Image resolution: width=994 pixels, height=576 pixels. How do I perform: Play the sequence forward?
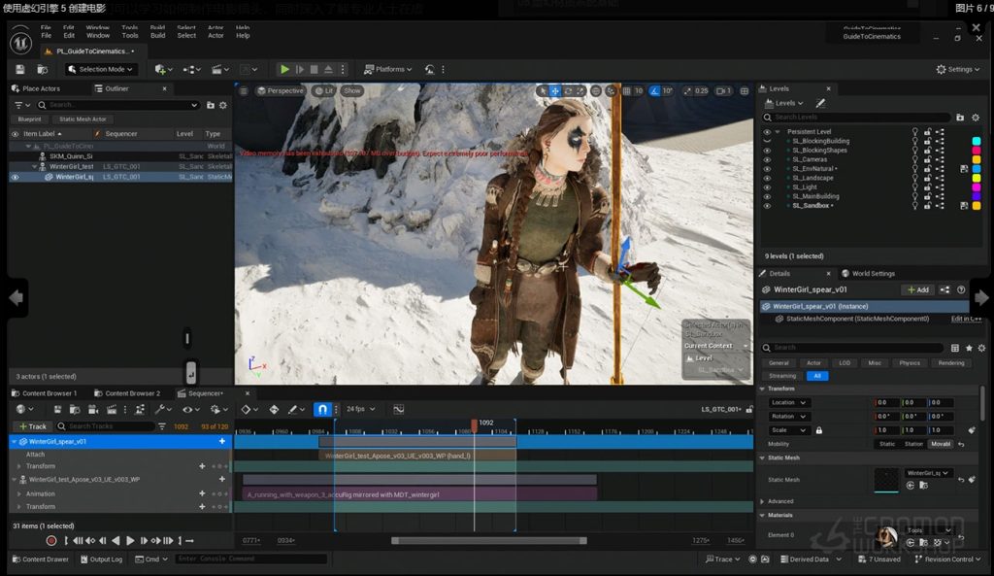click(130, 540)
